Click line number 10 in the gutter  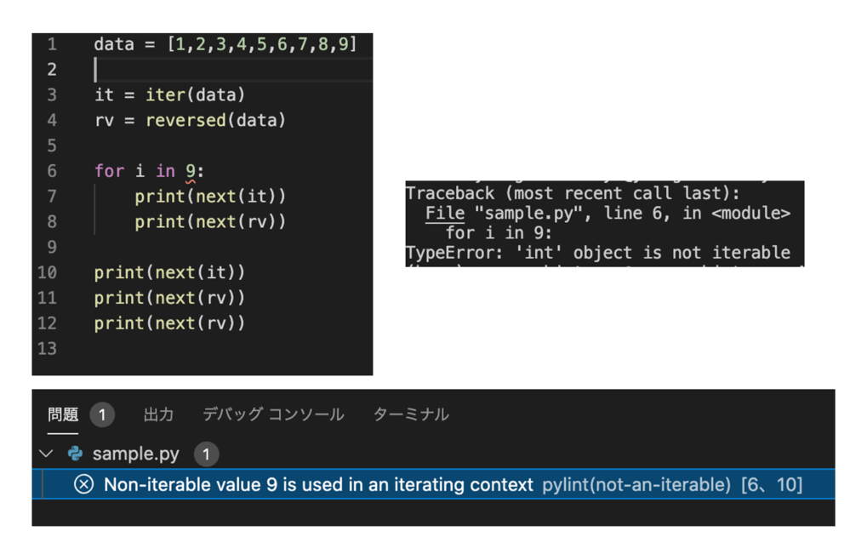pyautogui.click(x=48, y=272)
